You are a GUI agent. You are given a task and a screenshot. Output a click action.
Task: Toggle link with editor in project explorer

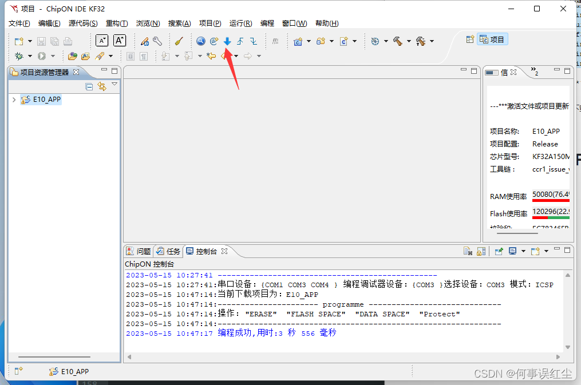pos(102,86)
